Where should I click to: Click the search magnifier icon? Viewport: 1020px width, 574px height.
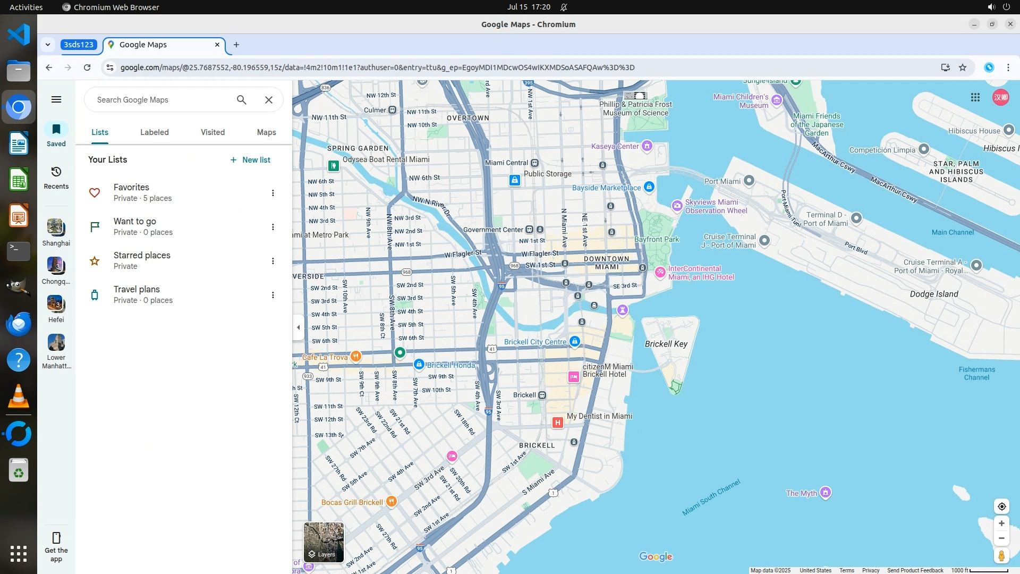[x=242, y=100]
